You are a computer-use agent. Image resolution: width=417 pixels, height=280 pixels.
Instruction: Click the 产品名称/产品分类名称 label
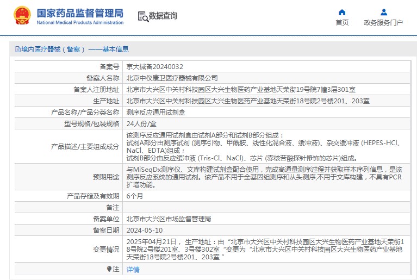(85, 112)
